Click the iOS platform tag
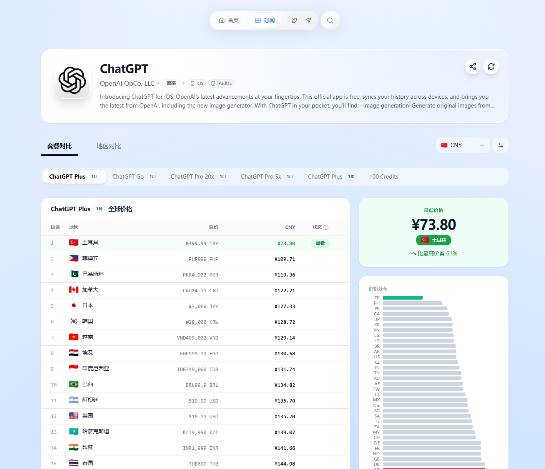The height and width of the screenshot is (469, 545). [x=197, y=83]
